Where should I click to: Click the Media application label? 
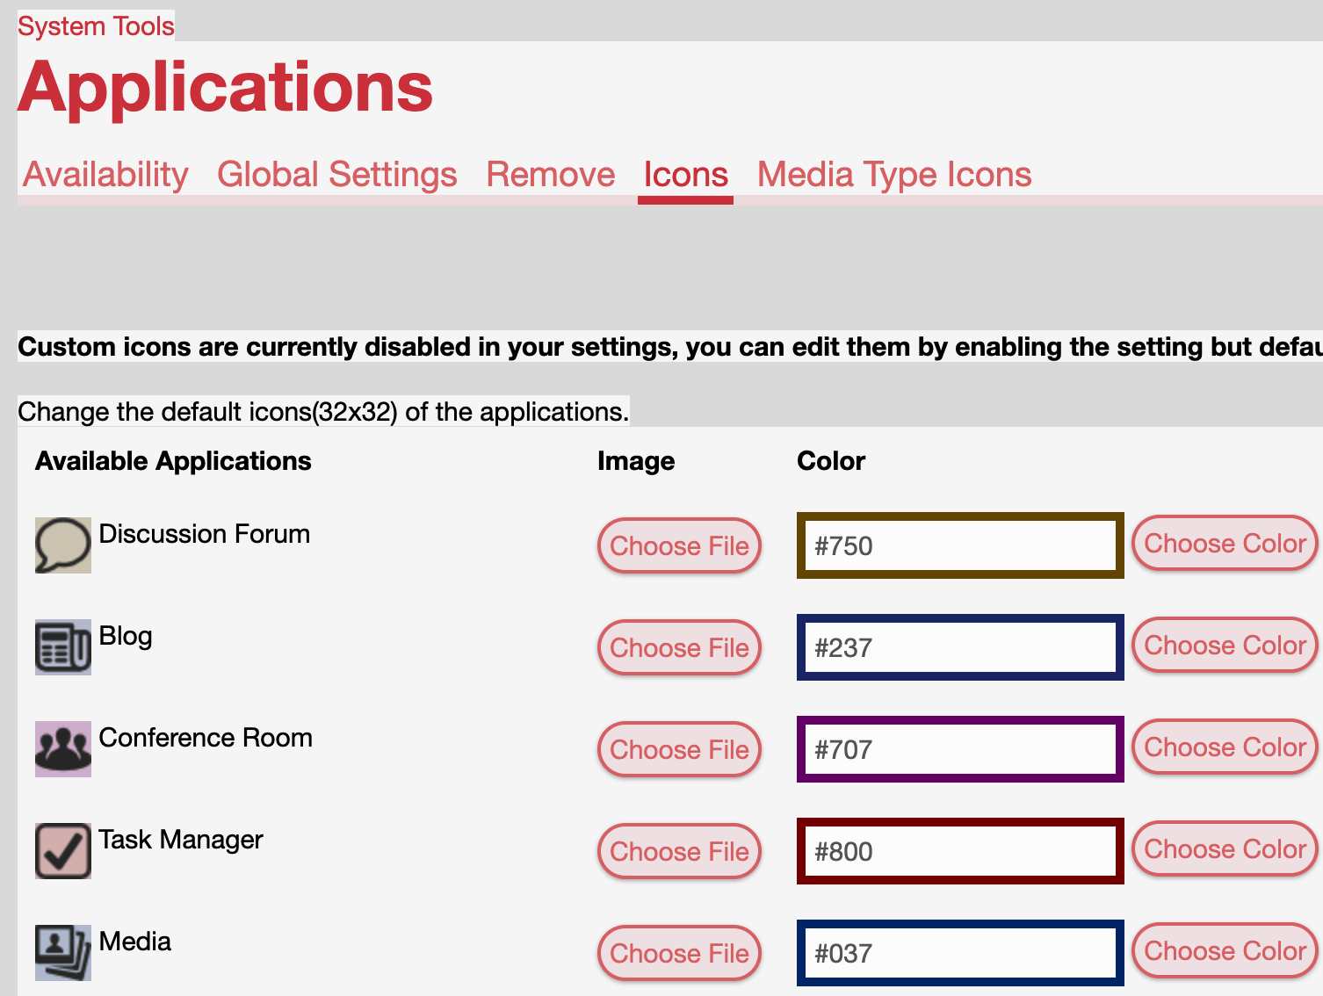point(135,942)
